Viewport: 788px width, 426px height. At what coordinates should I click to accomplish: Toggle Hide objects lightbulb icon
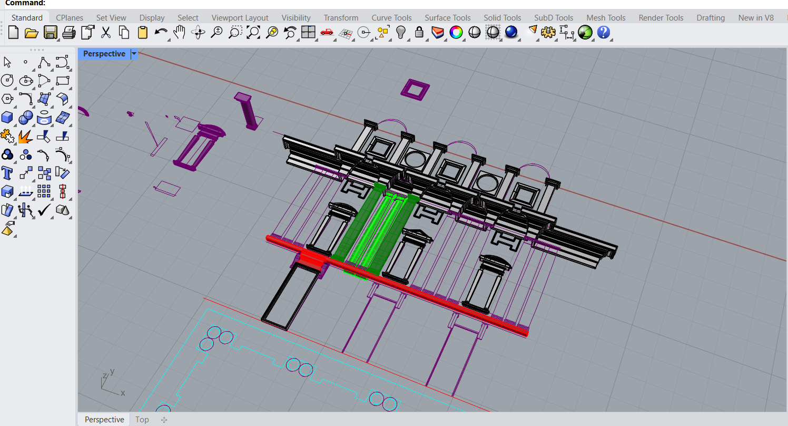[401, 33]
